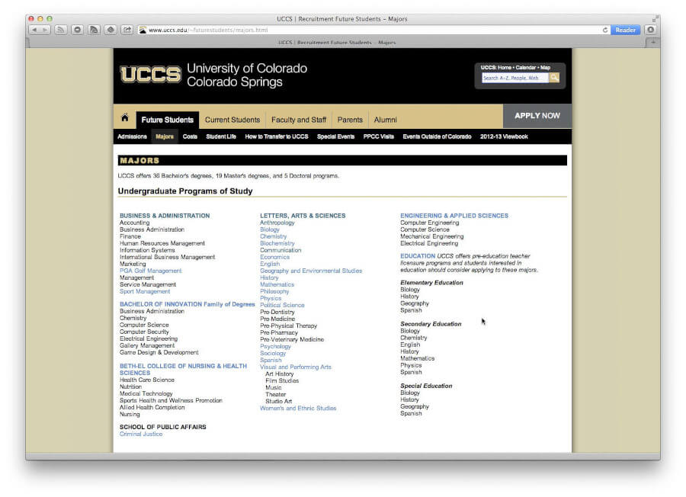Activate the Reader button in the address bar

click(x=625, y=30)
